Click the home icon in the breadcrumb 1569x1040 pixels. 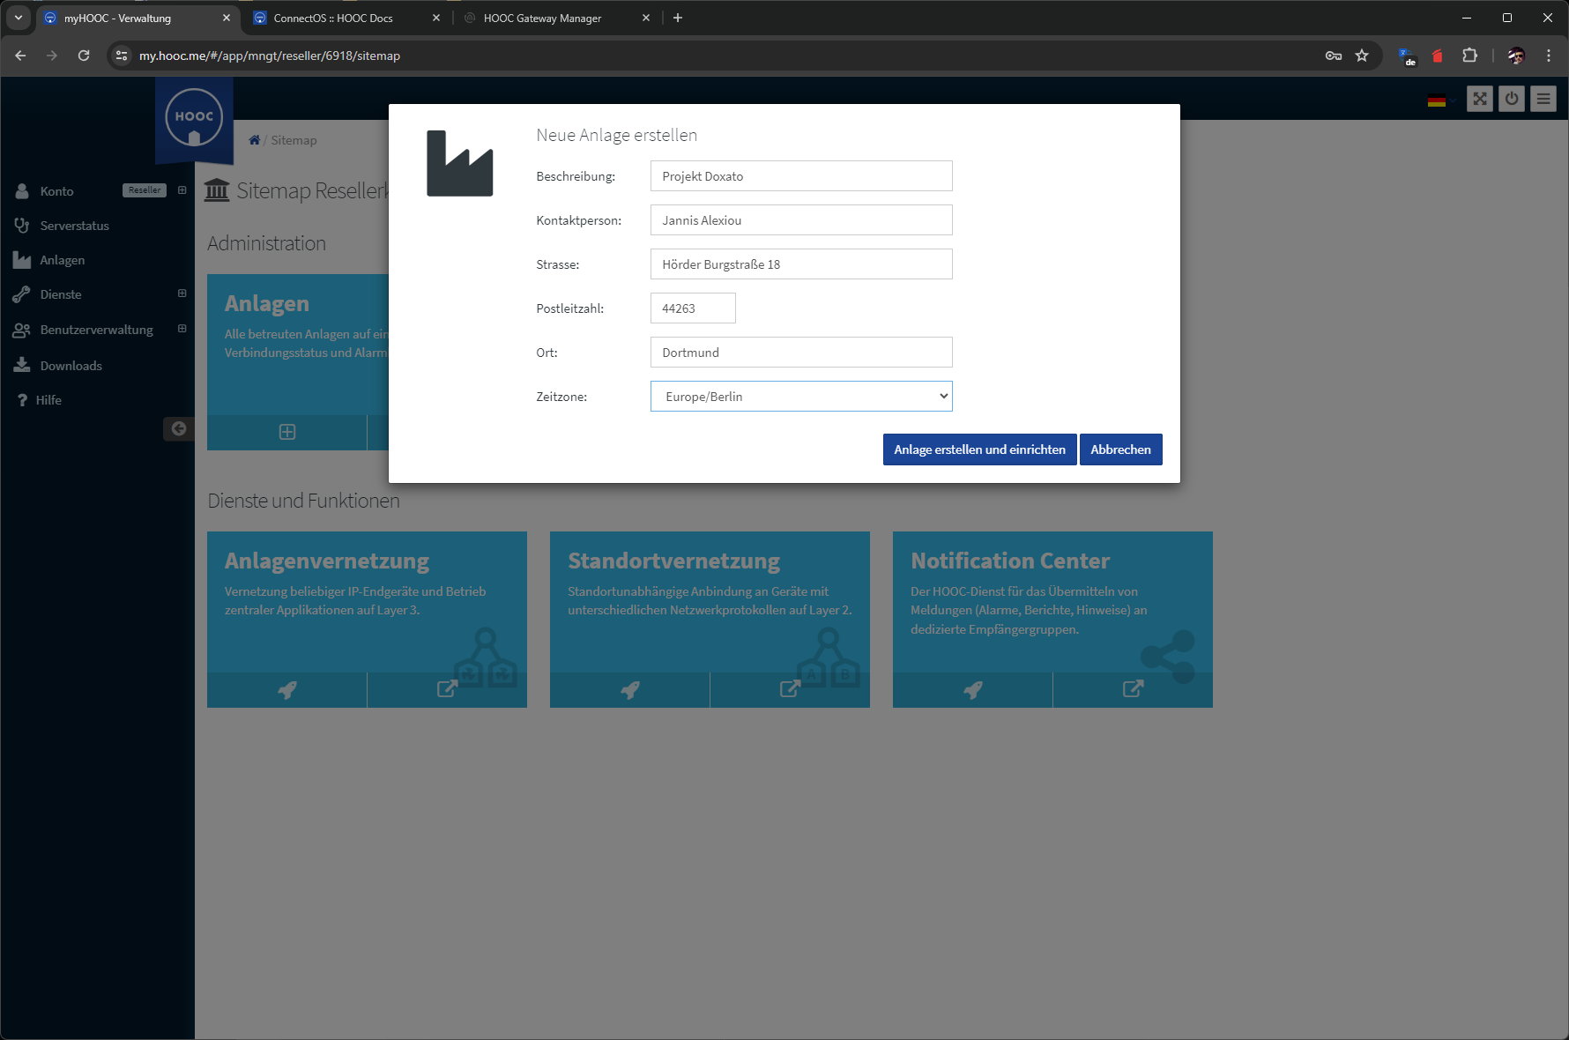point(254,139)
